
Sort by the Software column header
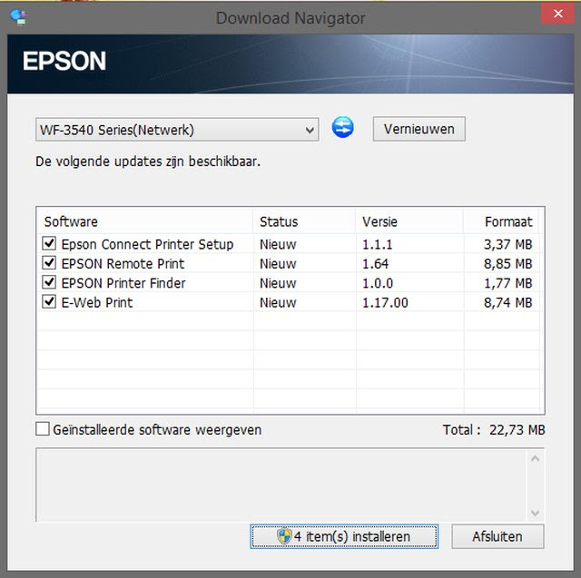click(145, 221)
